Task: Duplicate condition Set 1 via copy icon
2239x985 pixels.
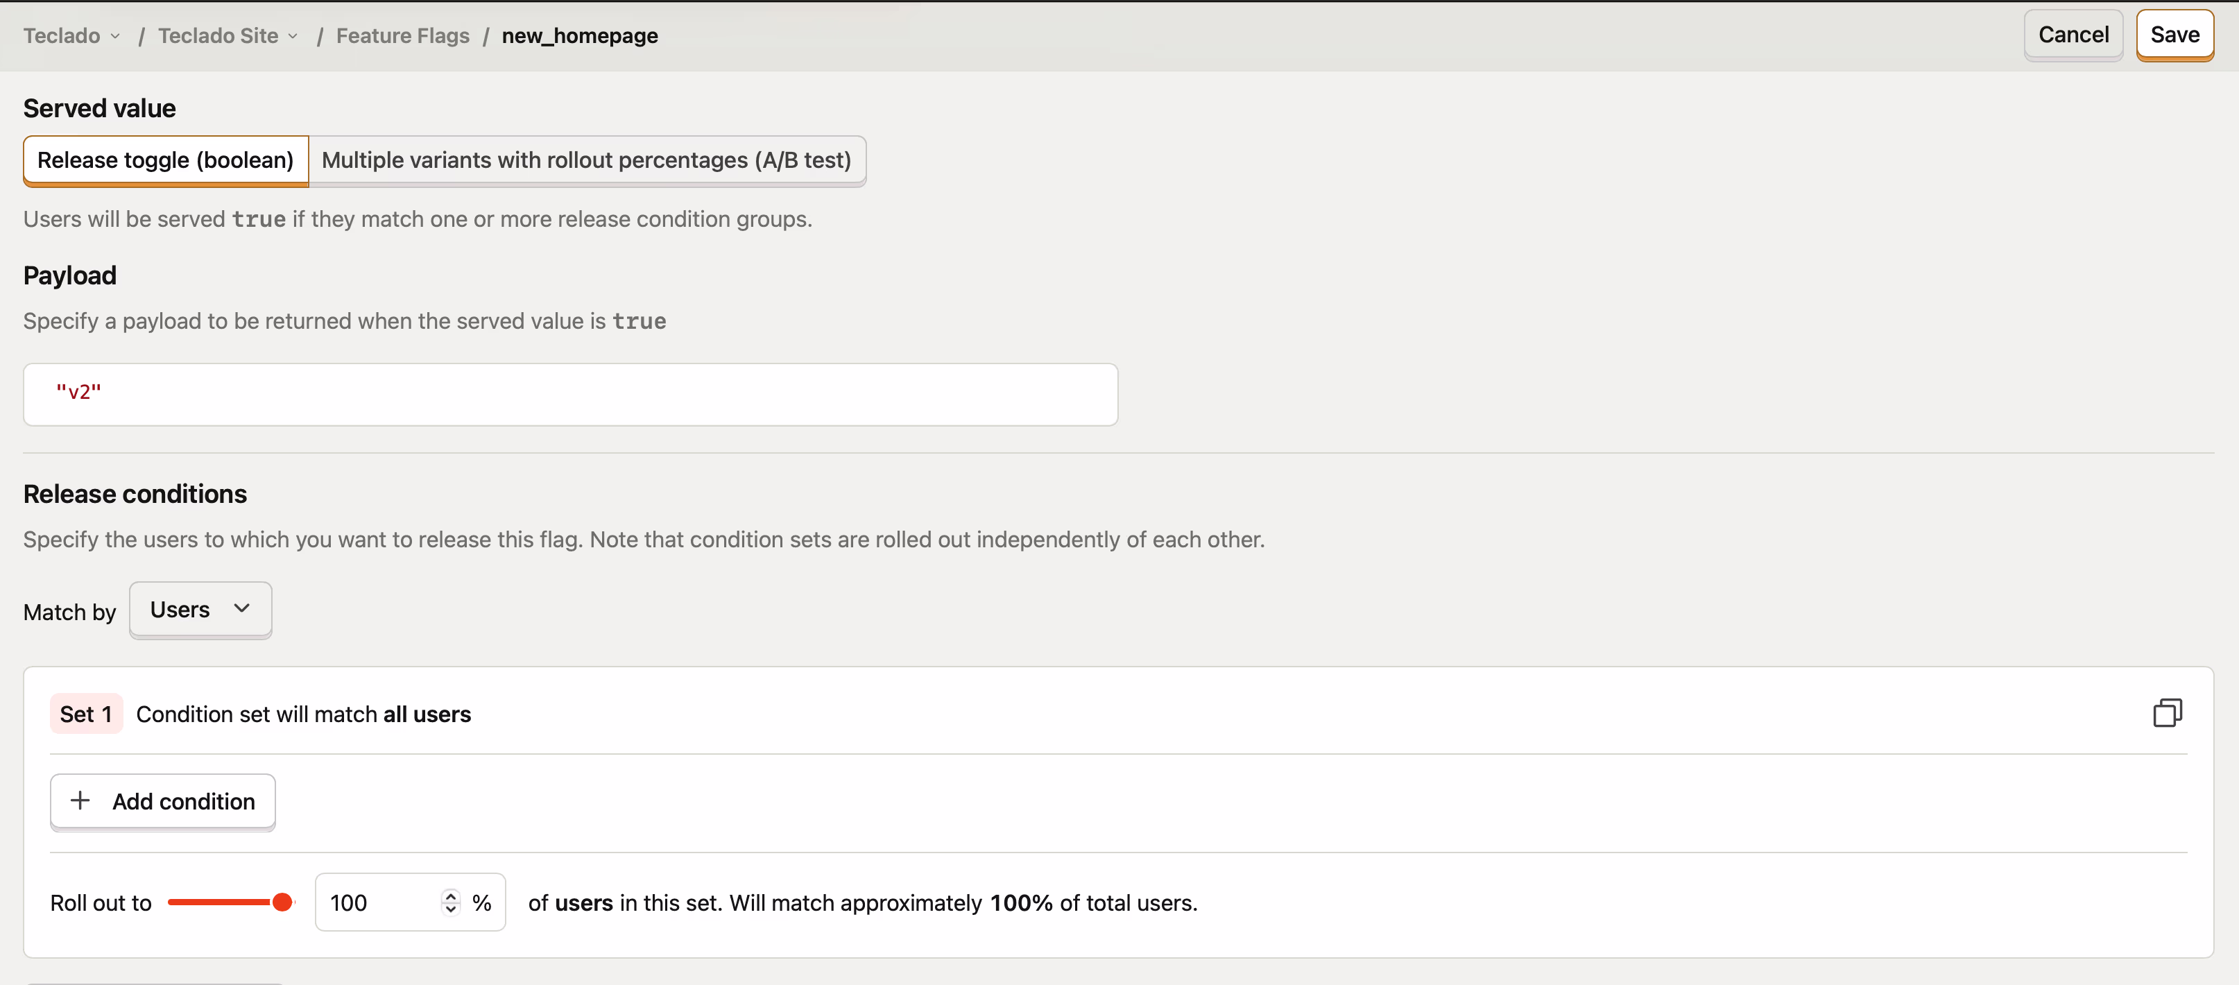Action: 2167,713
